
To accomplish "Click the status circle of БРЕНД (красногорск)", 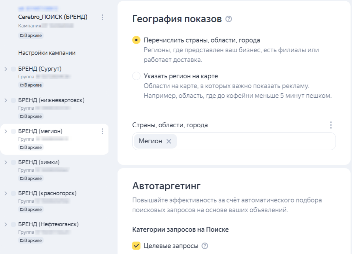I will tap(13, 193).
